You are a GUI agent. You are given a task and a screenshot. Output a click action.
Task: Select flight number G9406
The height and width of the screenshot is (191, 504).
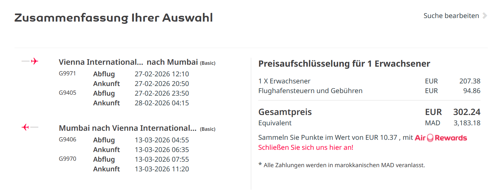[x=67, y=139]
